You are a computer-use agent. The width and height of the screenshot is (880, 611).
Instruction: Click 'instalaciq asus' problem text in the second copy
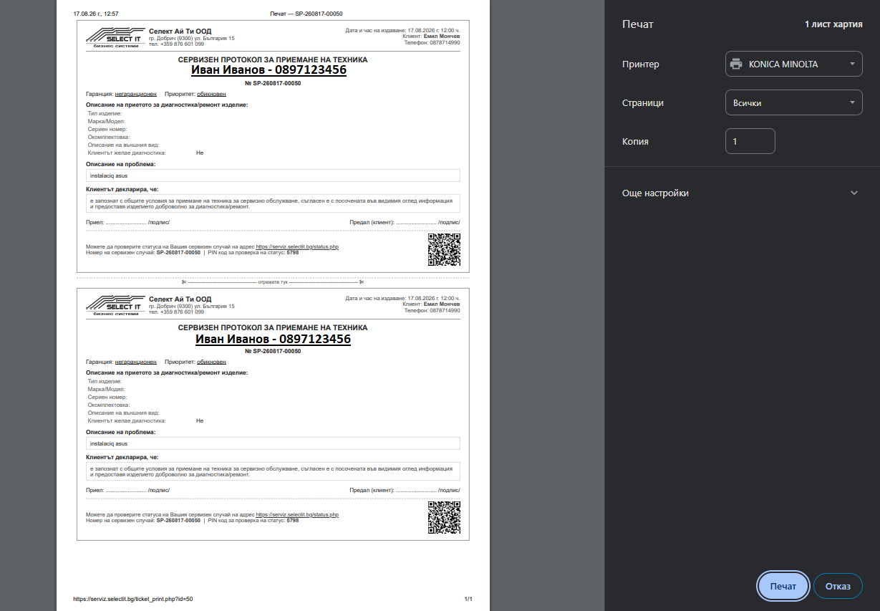point(108,443)
